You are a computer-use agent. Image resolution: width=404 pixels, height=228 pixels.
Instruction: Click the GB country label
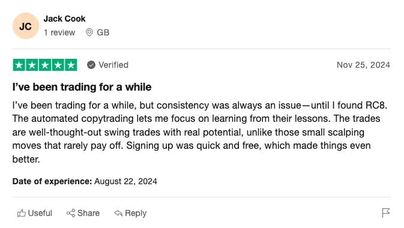[x=103, y=32]
